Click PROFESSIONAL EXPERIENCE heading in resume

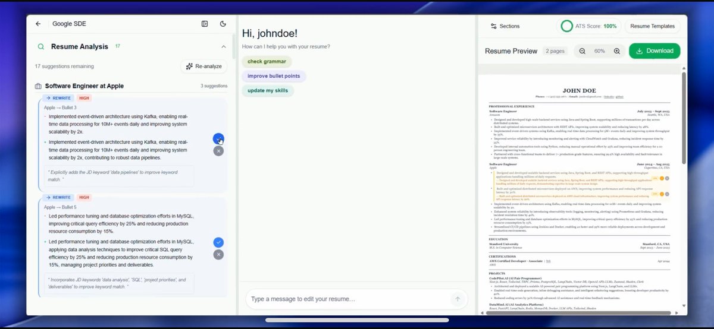click(x=513, y=106)
